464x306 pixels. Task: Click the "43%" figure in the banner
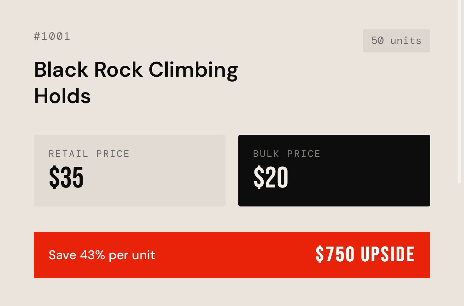coord(92,255)
